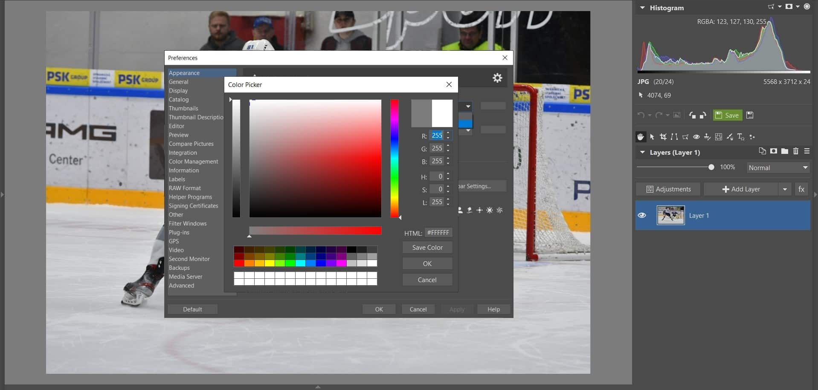Expand the left side panel arrow
Viewport: 818px width, 390px height.
pos(2,194)
